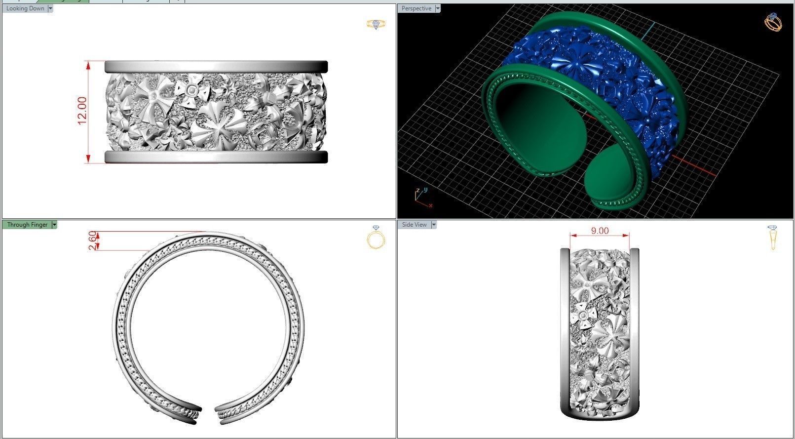Open the Perspective viewport dropdown arrow
Screen dimensions: 795x439
coord(438,8)
